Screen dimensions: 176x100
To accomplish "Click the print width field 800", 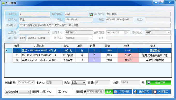I will pos(52,92).
